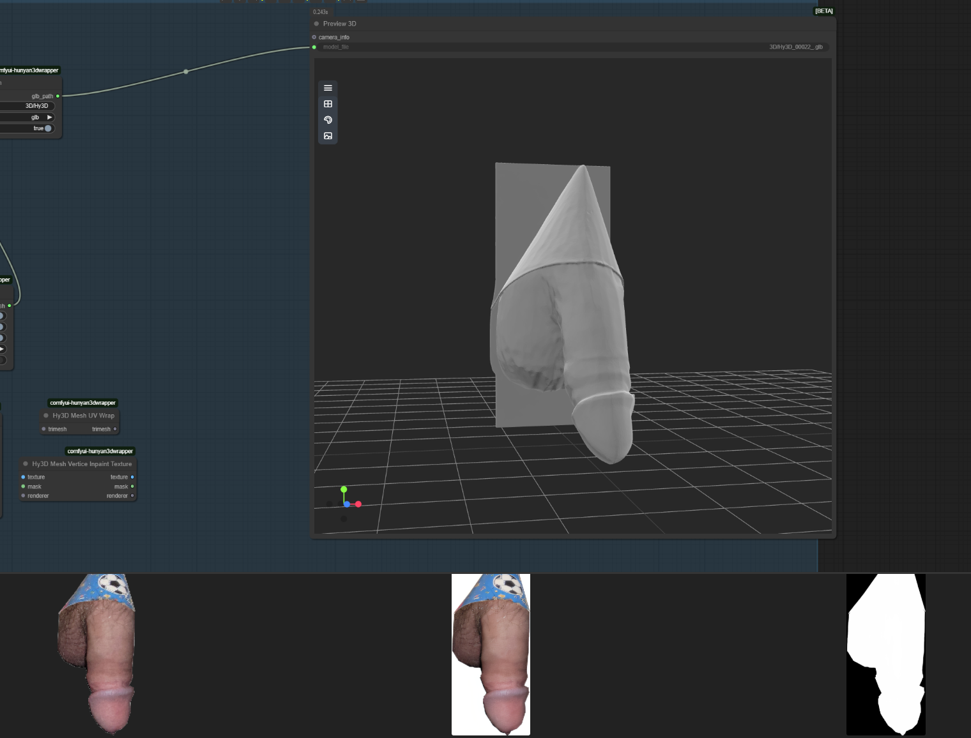Click the Hy3D Mesh UV Wrap title

click(84, 416)
